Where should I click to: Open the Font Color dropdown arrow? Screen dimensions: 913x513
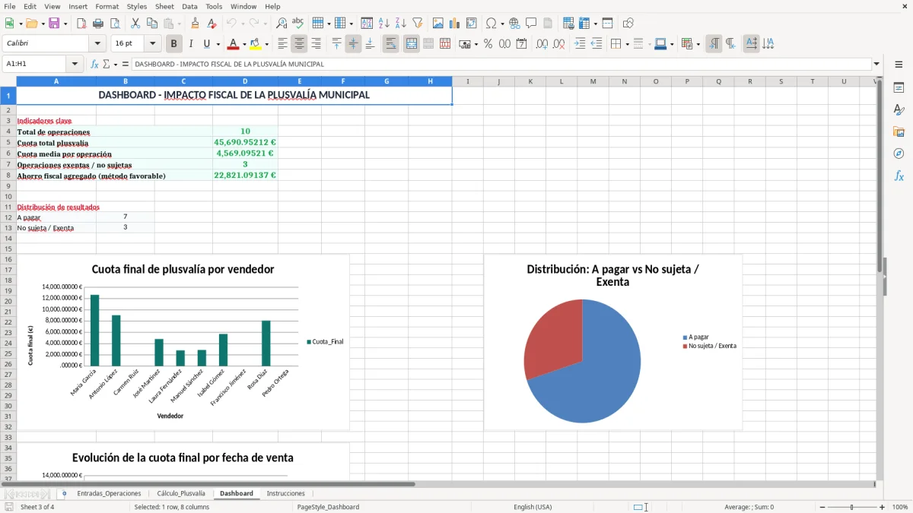[x=244, y=44]
